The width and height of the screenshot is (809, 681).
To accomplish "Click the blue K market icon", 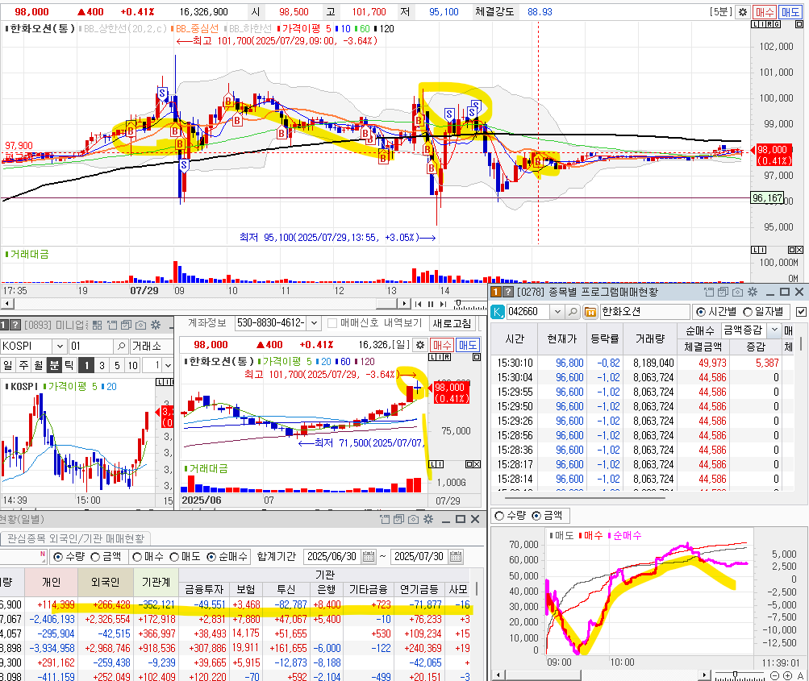I will pyautogui.click(x=498, y=312).
